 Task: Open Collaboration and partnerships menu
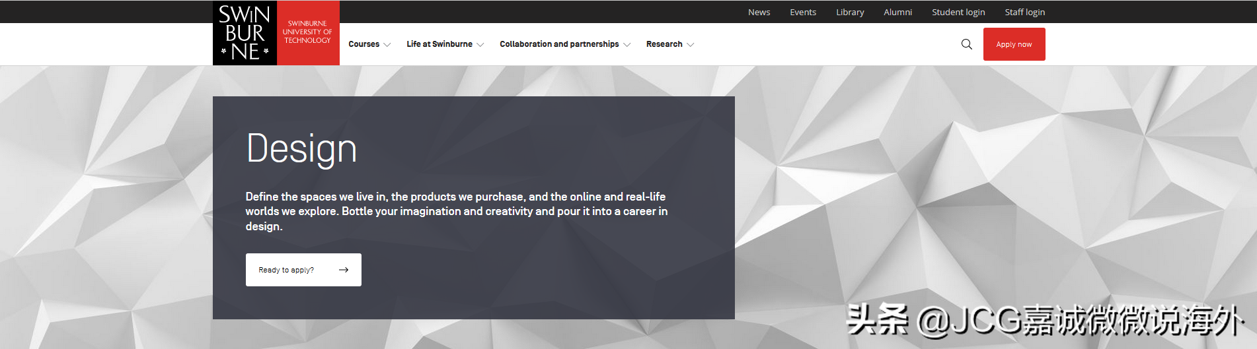point(559,44)
